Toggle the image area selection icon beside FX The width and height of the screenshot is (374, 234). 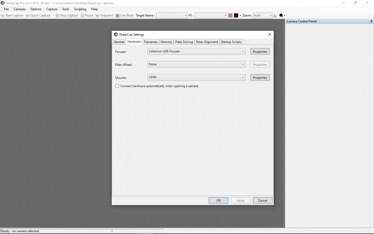coord(230,15)
